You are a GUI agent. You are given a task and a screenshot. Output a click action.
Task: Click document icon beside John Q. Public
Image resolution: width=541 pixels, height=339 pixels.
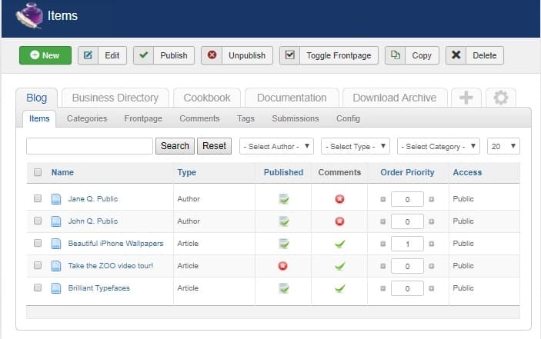[56, 221]
